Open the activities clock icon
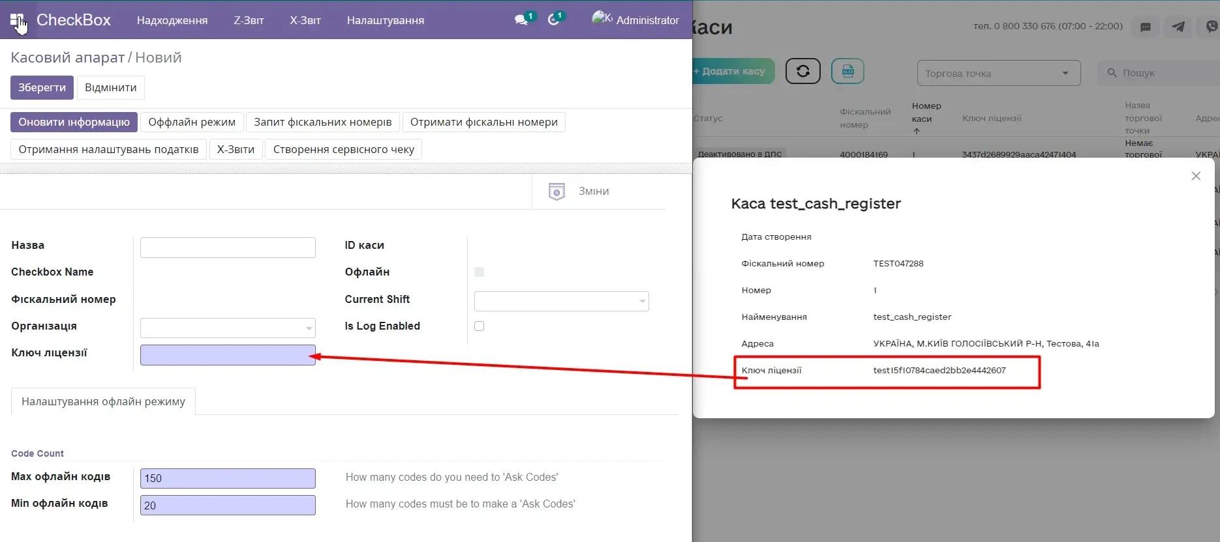1220x542 pixels. (x=554, y=20)
